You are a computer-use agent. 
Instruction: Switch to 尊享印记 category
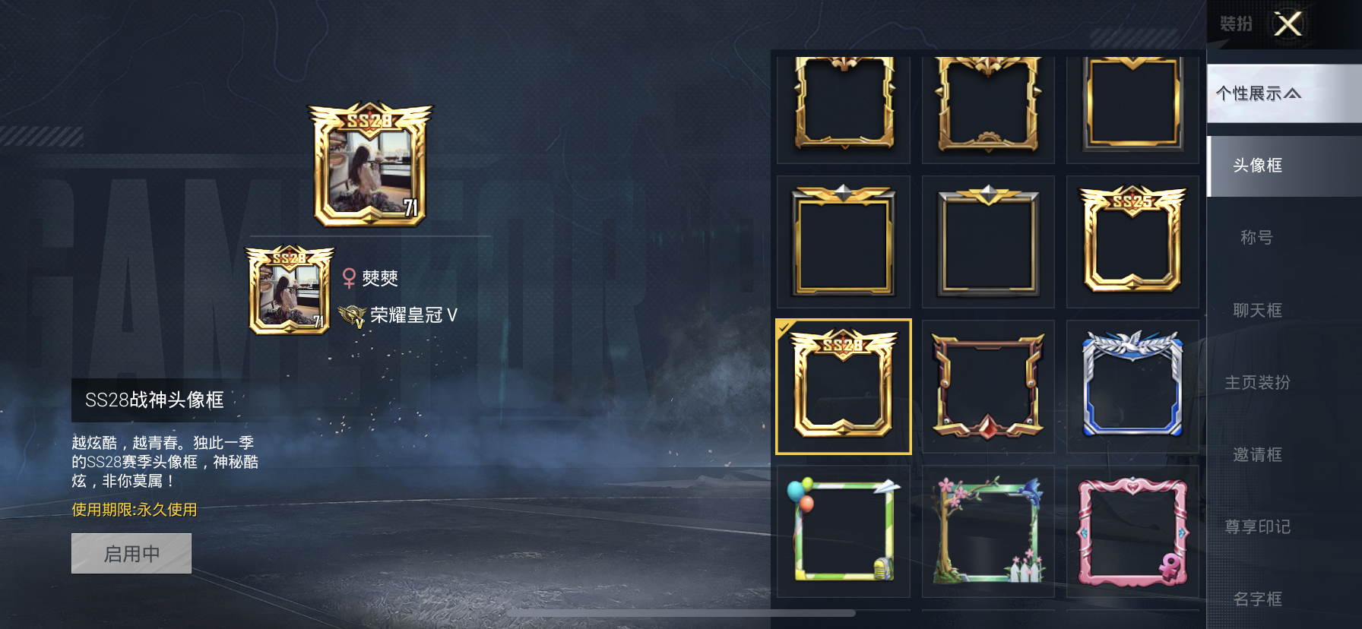coord(1257,526)
